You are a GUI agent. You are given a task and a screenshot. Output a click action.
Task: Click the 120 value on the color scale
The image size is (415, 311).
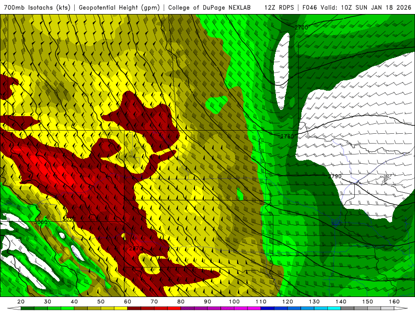click(x=288, y=302)
